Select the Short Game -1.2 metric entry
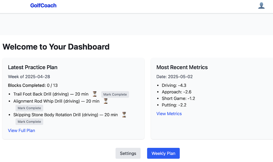 (178, 98)
